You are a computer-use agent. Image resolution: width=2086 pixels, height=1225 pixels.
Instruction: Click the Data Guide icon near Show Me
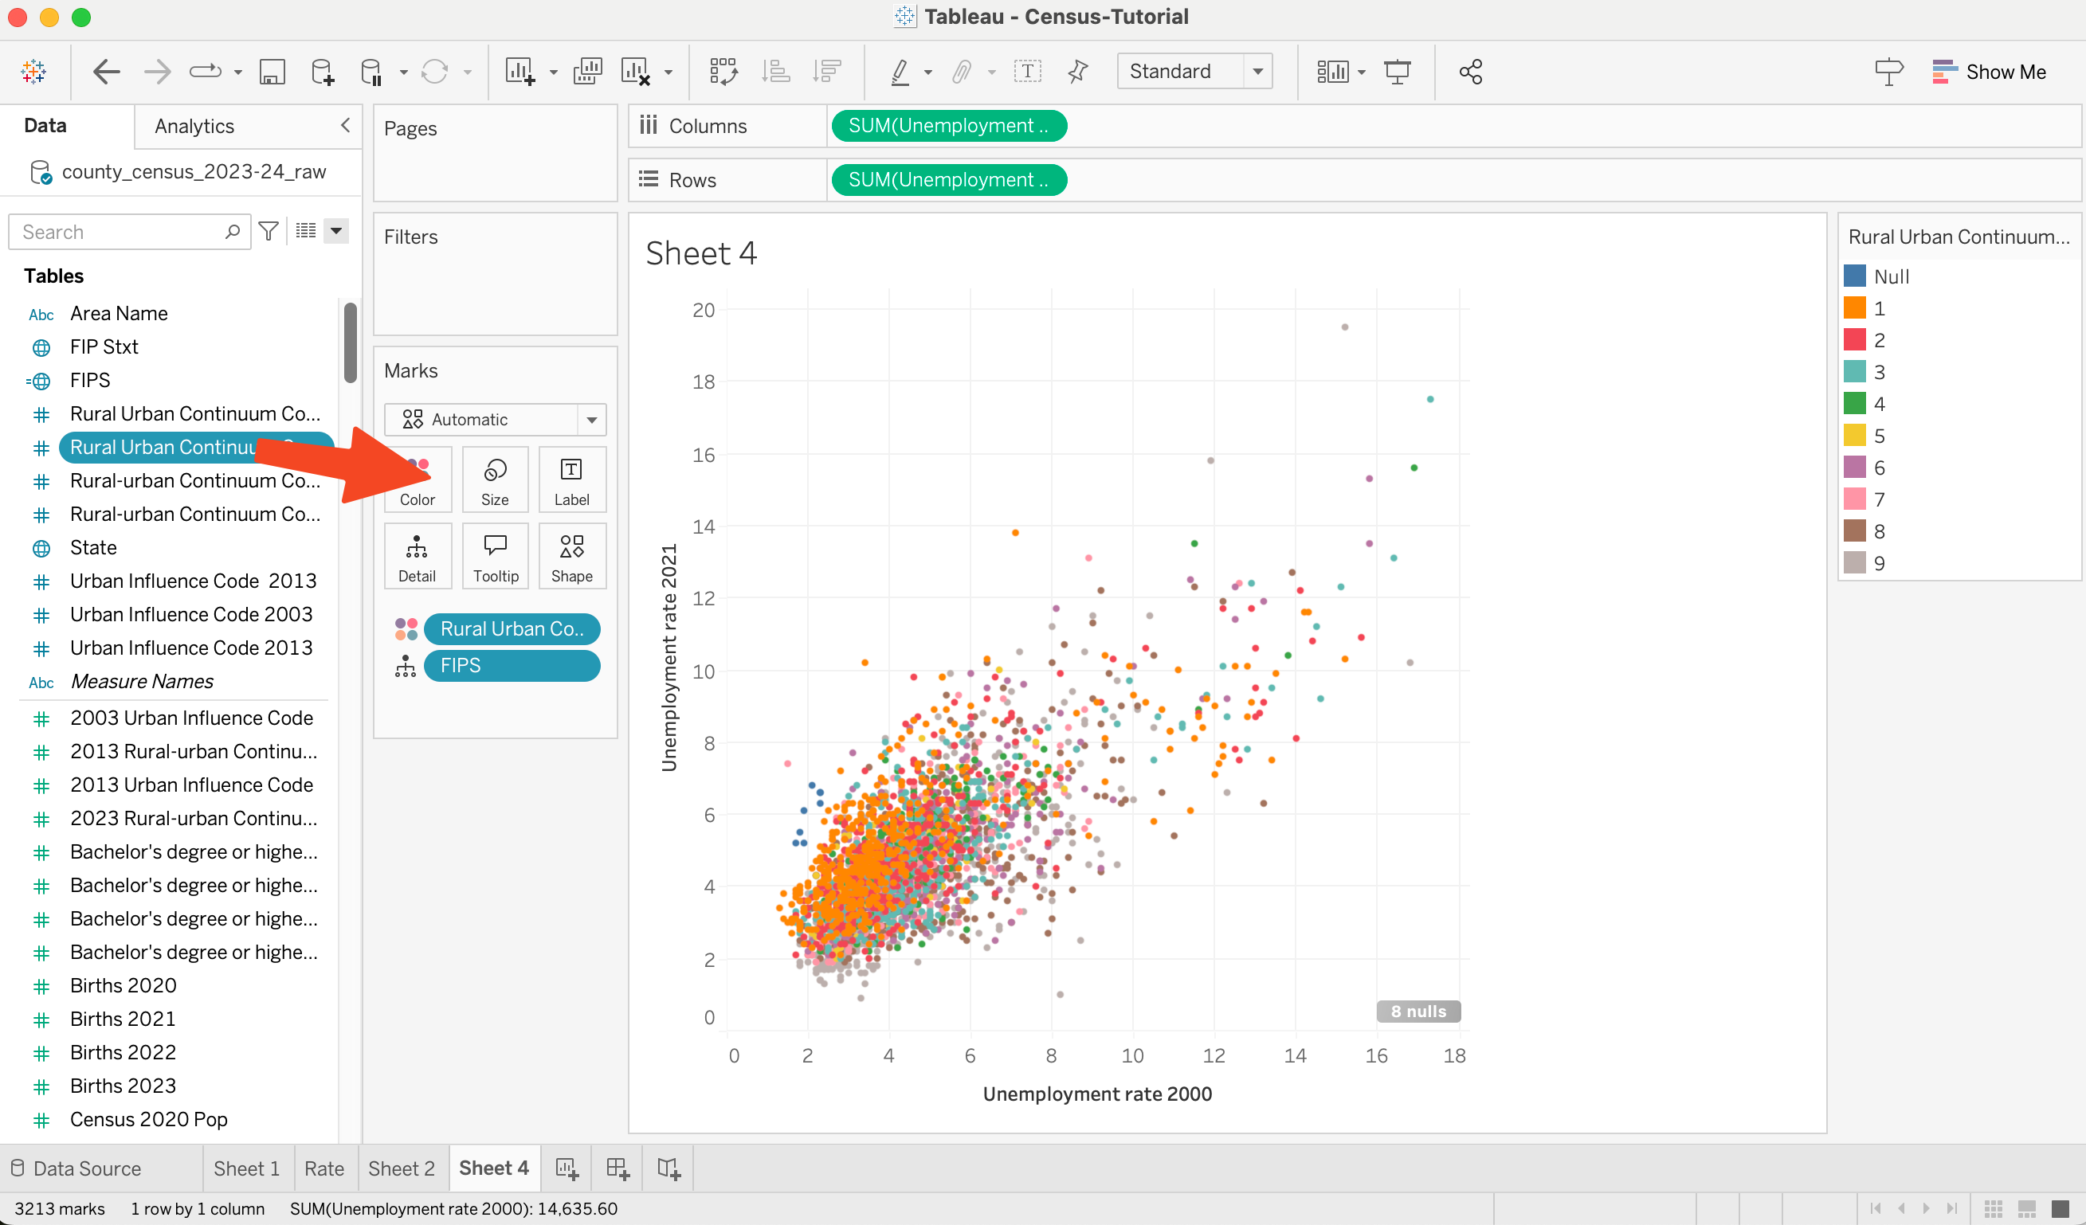coord(1888,72)
